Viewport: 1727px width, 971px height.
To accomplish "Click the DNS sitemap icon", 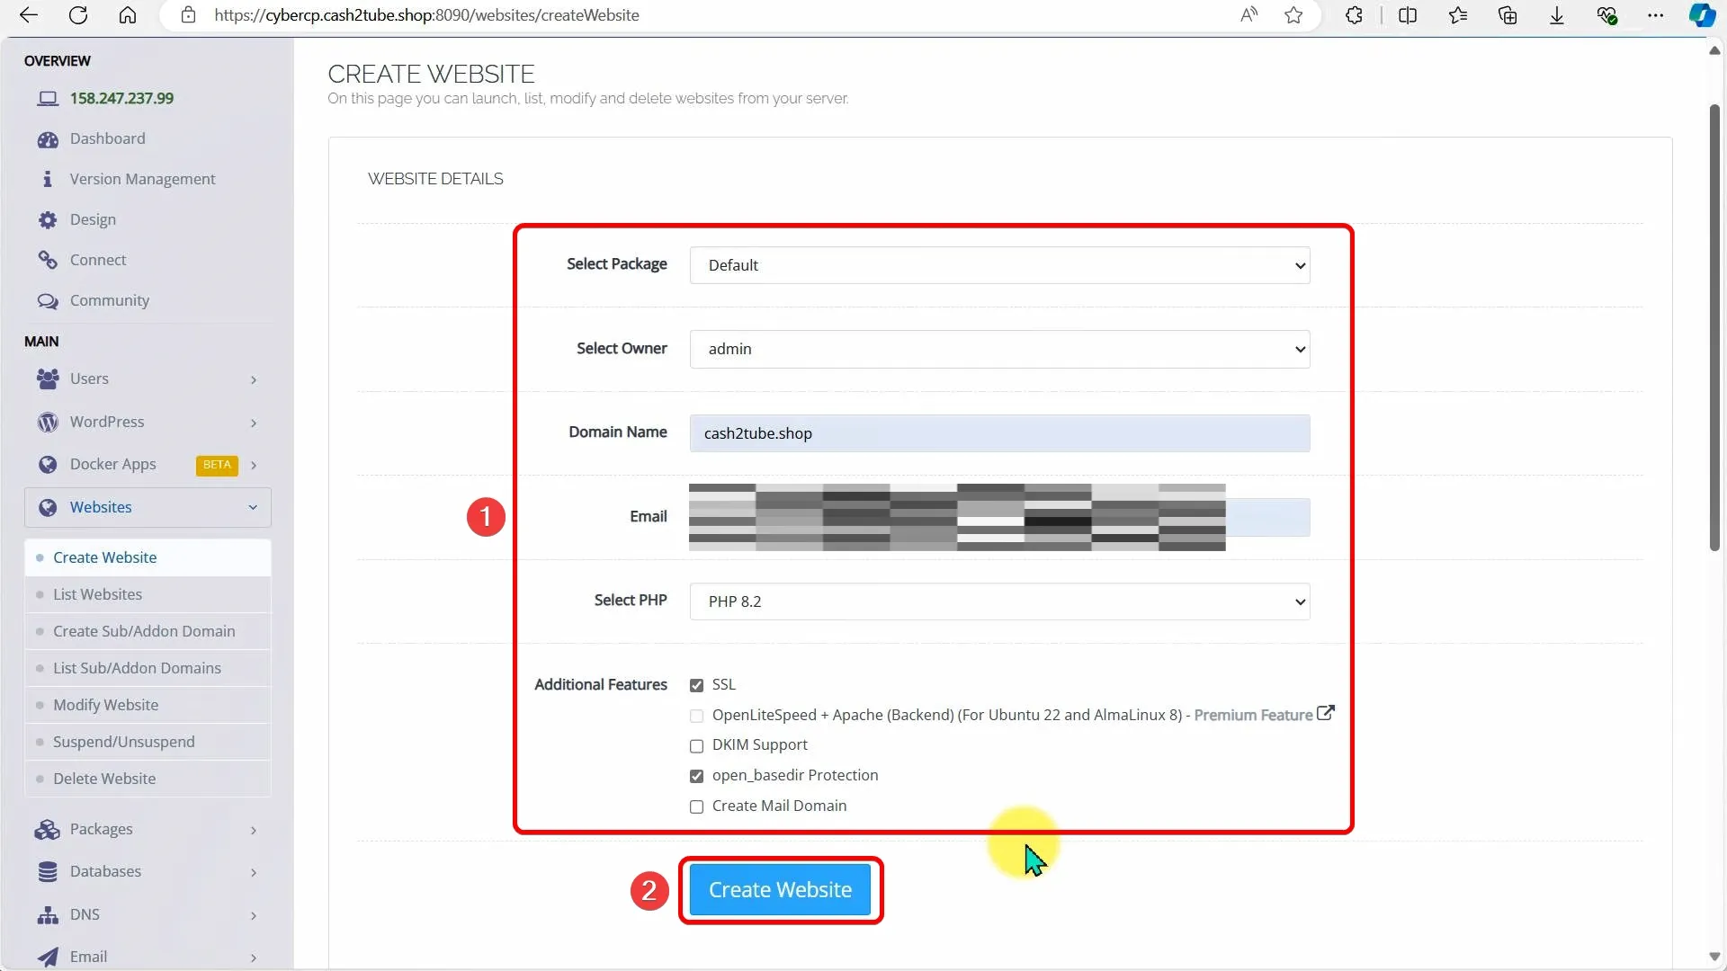I will (x=48, y=915).
